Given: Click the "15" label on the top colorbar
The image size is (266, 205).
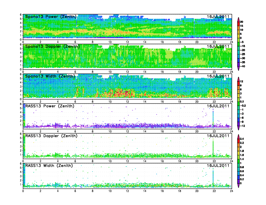Looking at the screenshot, I should tap(241, 26).
